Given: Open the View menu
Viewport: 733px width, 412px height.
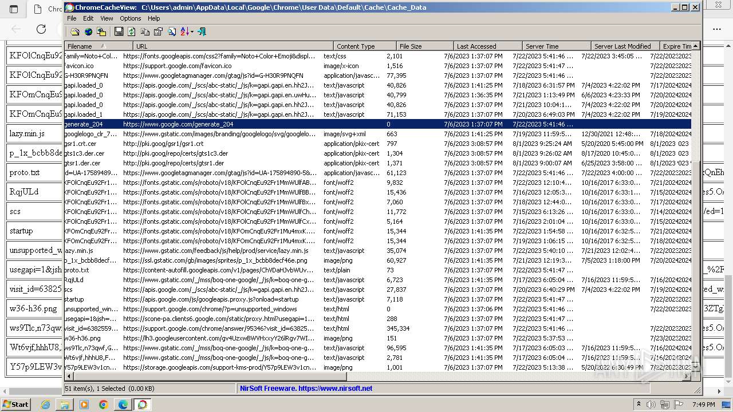Looking at the screenshot, I should 107,18.
